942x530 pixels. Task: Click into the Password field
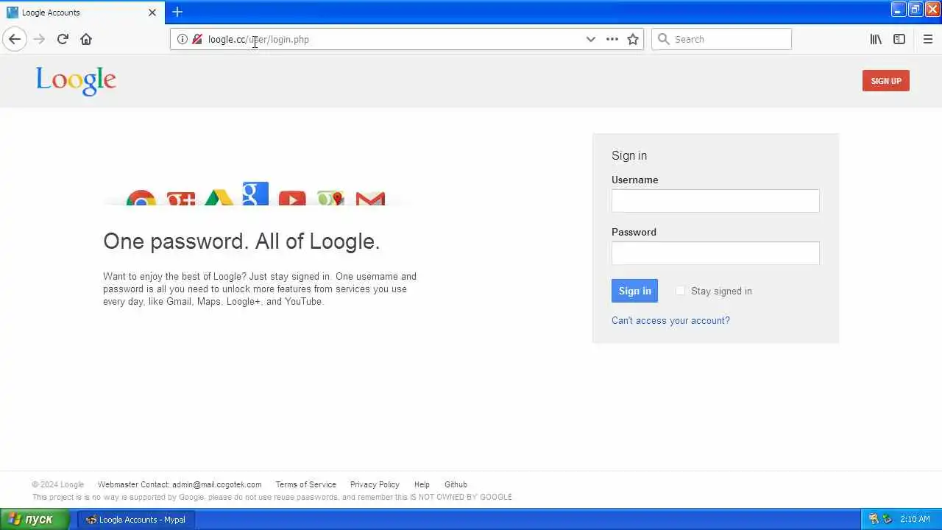(715, 253)
